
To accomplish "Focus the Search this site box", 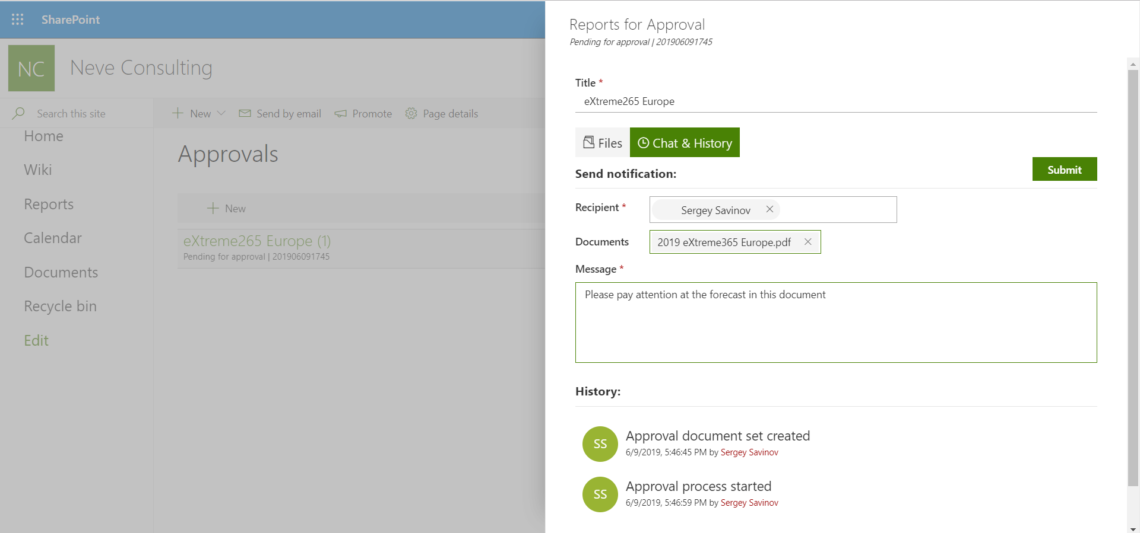I will pyautogui.click(x=71, y=113).
